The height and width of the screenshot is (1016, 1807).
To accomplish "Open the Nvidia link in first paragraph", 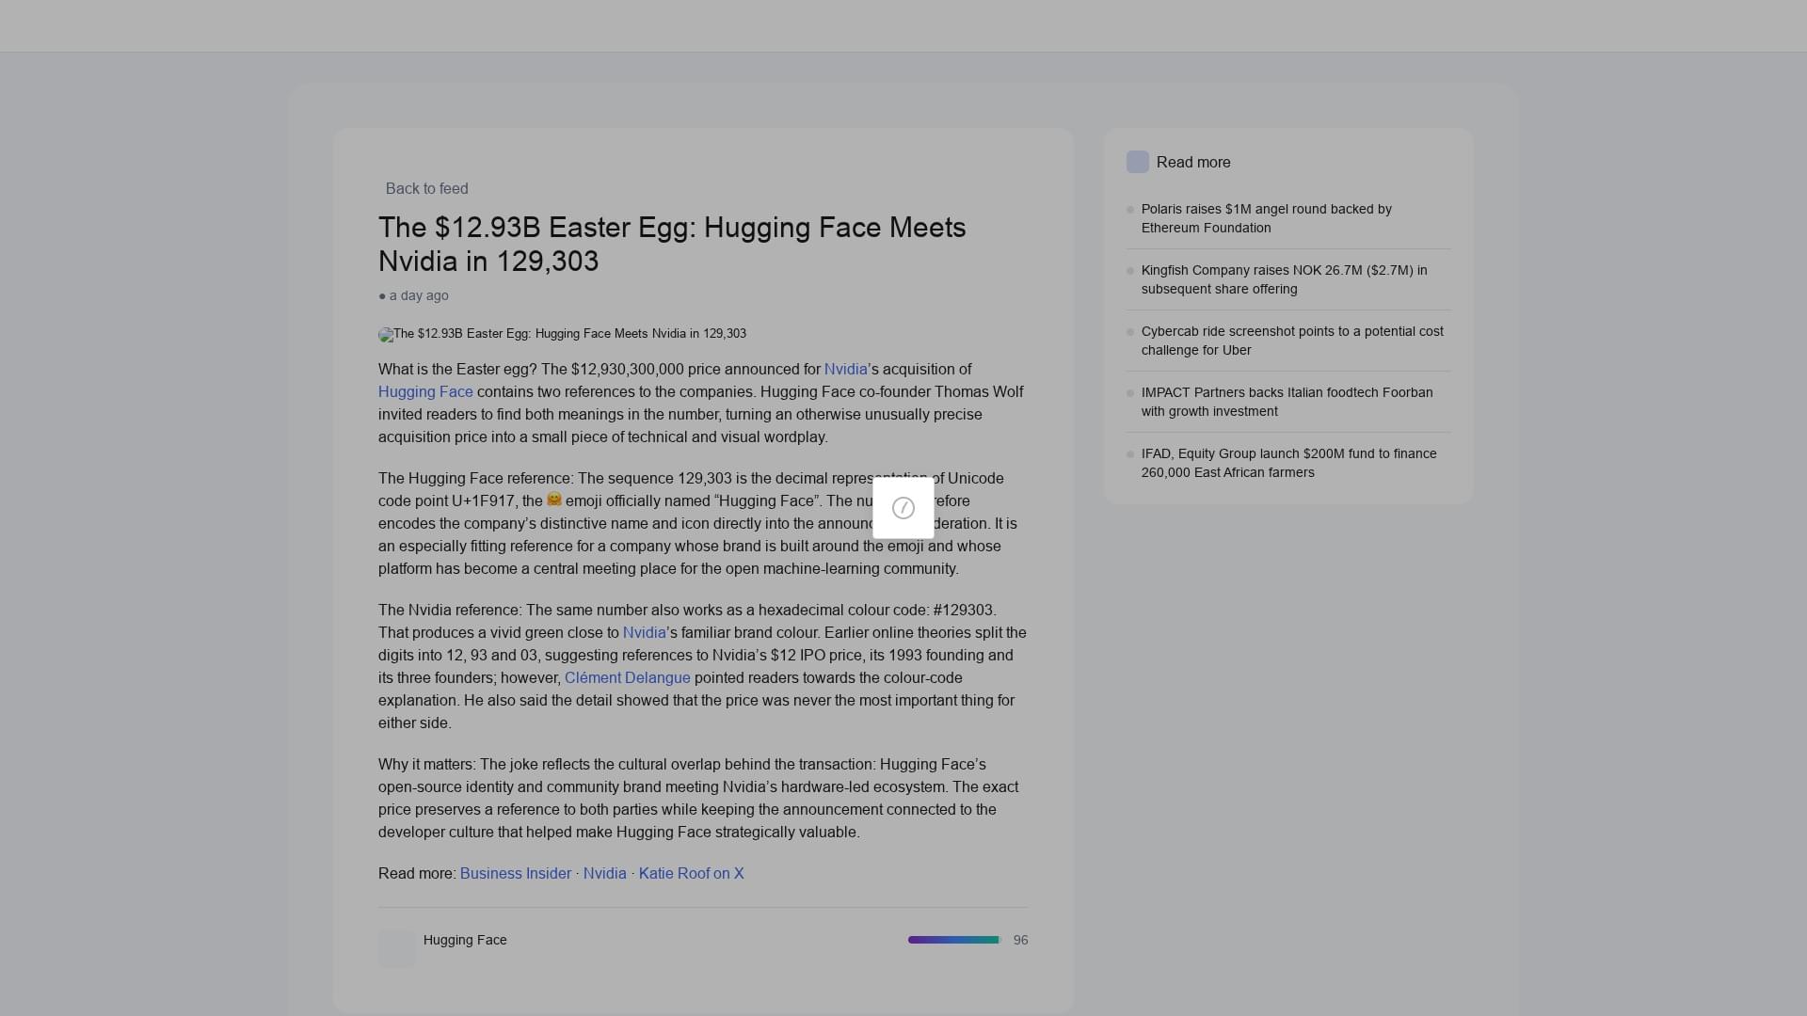I will 846,370.
